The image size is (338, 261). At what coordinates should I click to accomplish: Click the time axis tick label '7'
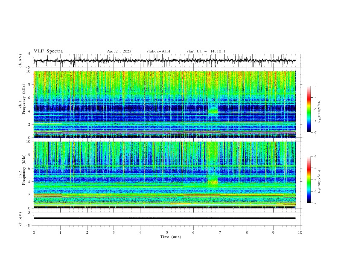(x=220, y=232)
